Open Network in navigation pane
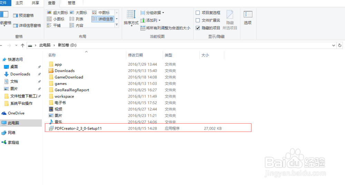The width and height of the screenshot is (345, 185). click(9, 133)
